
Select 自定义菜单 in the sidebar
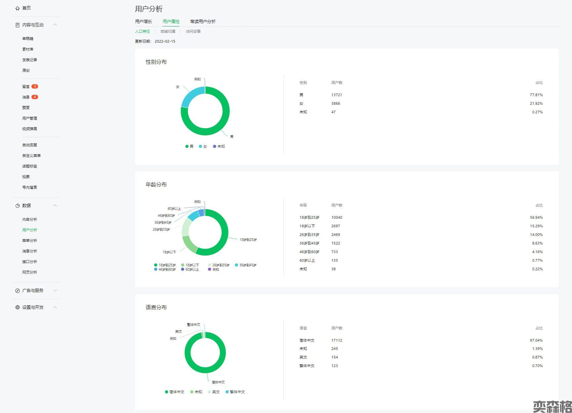tap(31, 156)
